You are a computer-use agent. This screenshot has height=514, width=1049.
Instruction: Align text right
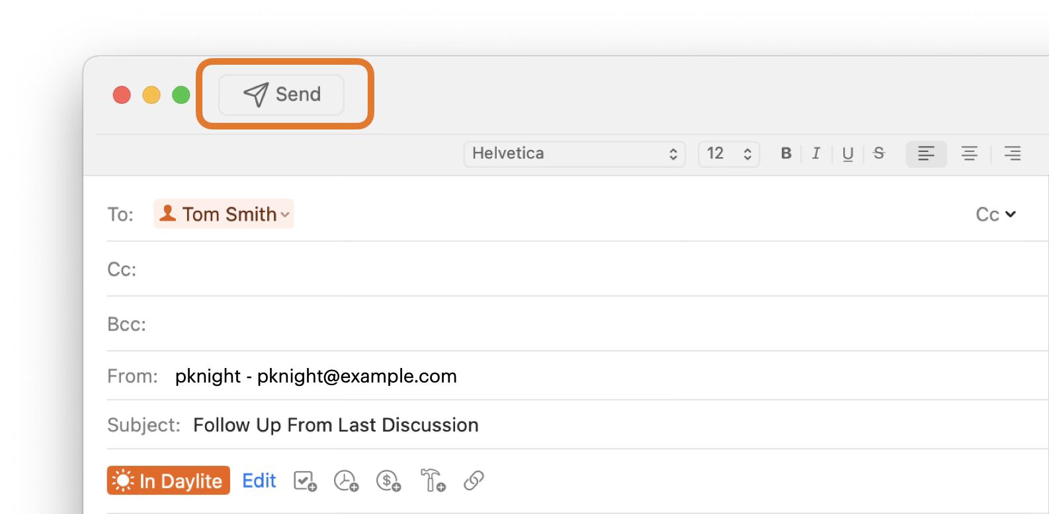(1012, 154)
